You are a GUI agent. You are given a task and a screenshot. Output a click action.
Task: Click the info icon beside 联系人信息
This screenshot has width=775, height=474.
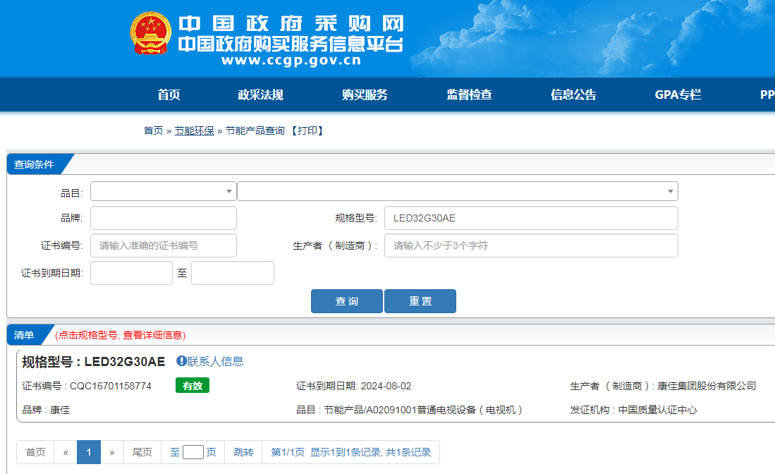click(x=181, y=361)
